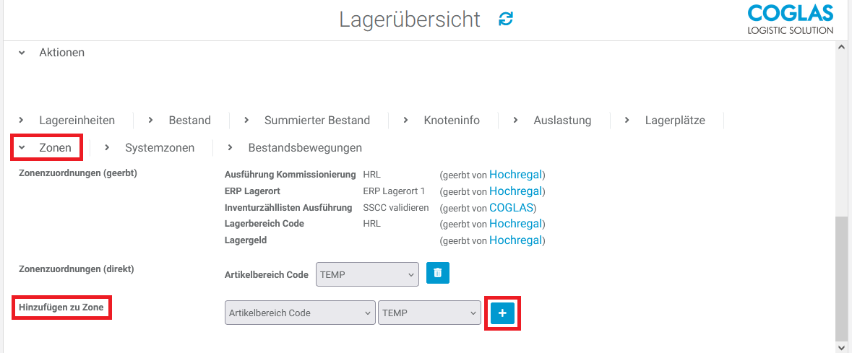This screenshot has width=852, height=353.
Task: Open the Bestand tab
Action: 181,120
